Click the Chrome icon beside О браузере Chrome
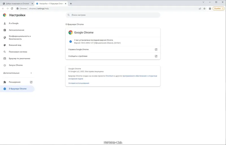226x145 pixels. click(x=5, y=89)
